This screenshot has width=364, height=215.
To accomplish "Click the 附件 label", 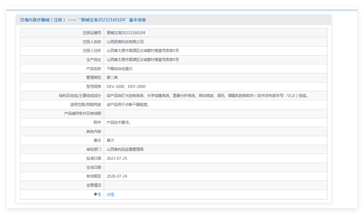I will point(97,123).
